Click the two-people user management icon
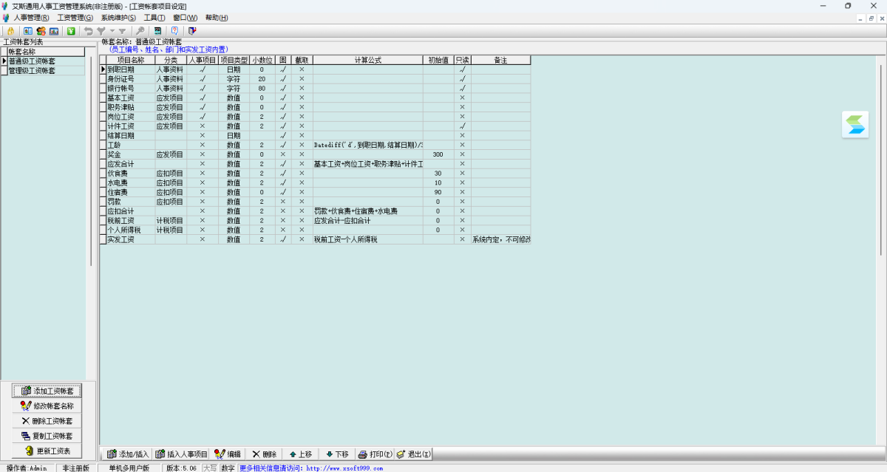The height and width of the screenshot is (472, 887). click(x=41, y=31)
